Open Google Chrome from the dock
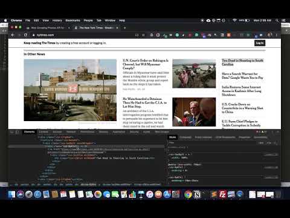This screenshot has width=290, height=218. (188, 194)
